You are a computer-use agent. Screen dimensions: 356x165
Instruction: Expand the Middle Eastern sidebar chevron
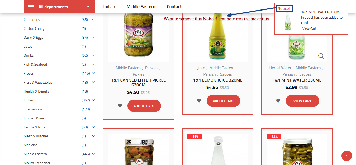coord(93,154)
